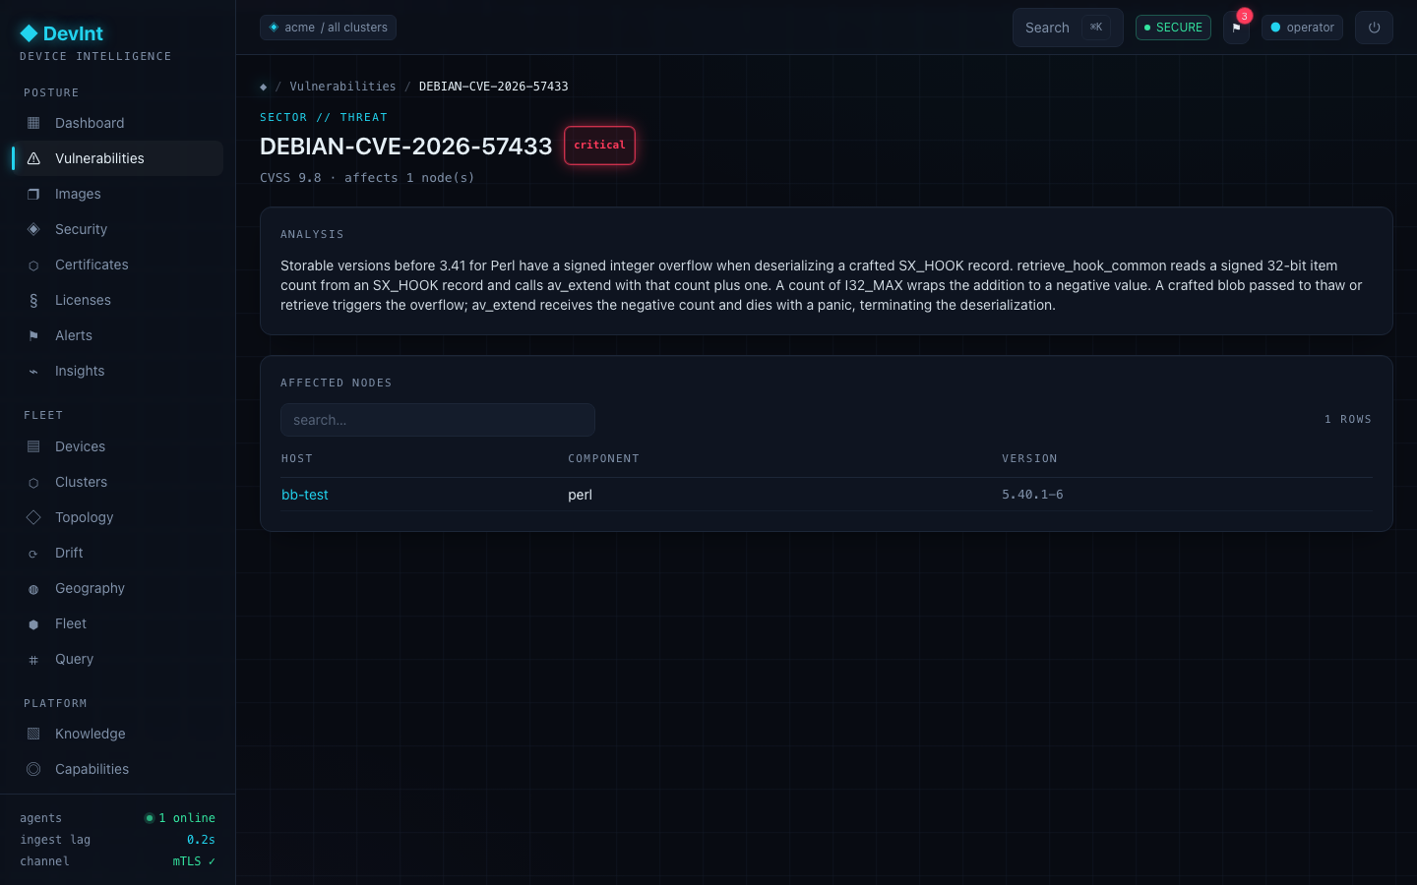
Task: Click the DEBIAN-CVE-2026-57433 breadcrumb
Action: pyautogui.click(x=493, y=87)
